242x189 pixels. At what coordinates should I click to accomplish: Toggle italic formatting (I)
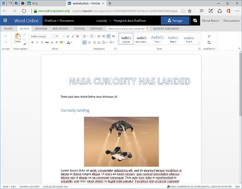point(37,42)
